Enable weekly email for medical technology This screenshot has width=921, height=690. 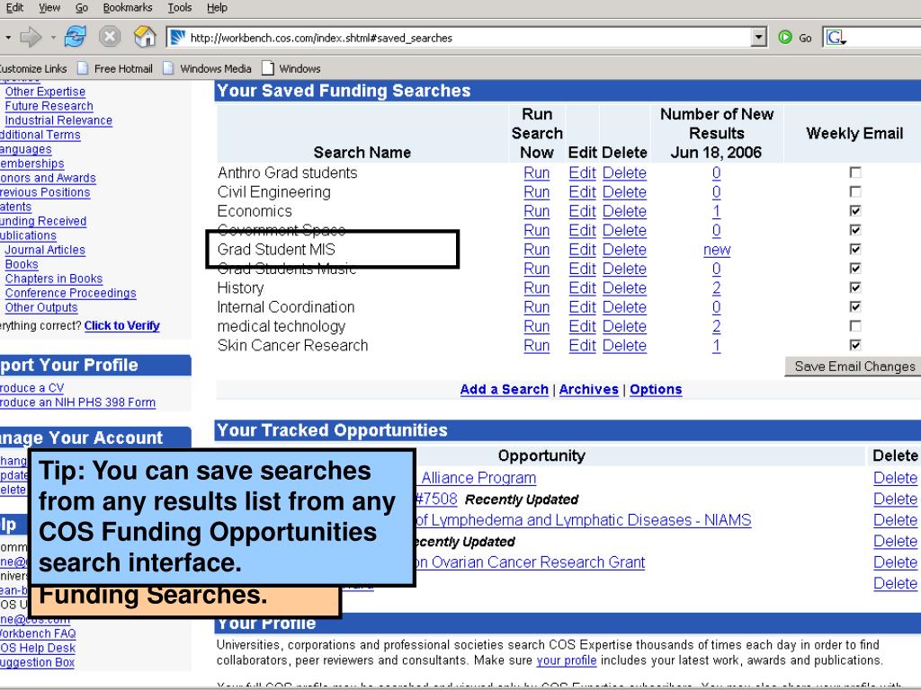[855, 325]
